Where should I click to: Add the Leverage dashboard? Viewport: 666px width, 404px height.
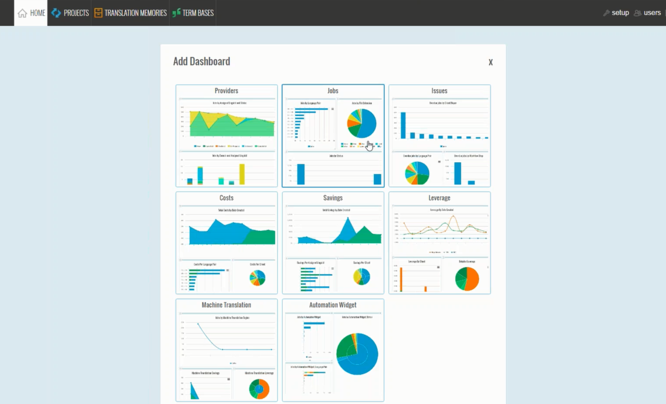pyautogui.click(x=440, y=243)
